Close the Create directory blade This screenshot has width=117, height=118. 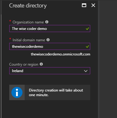[93, 5]
